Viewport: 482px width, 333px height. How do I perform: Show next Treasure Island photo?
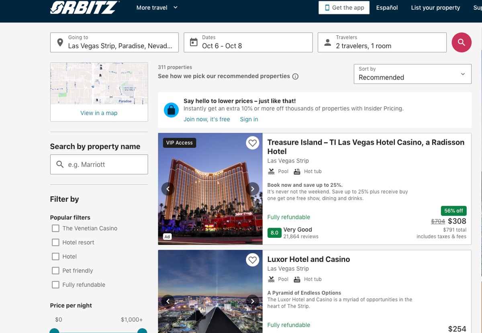pos(253,189)
